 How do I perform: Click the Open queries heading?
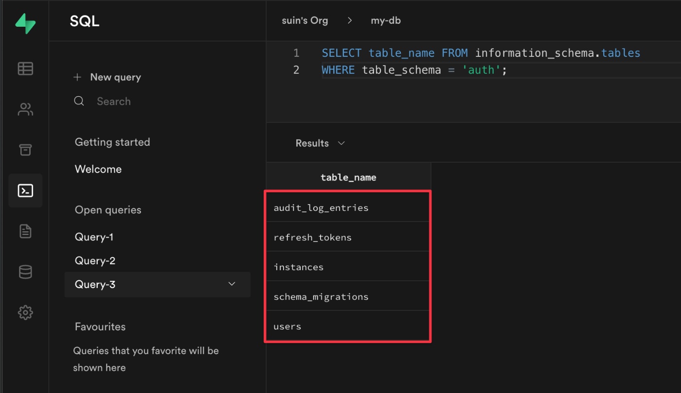click(x=108, y=210)
